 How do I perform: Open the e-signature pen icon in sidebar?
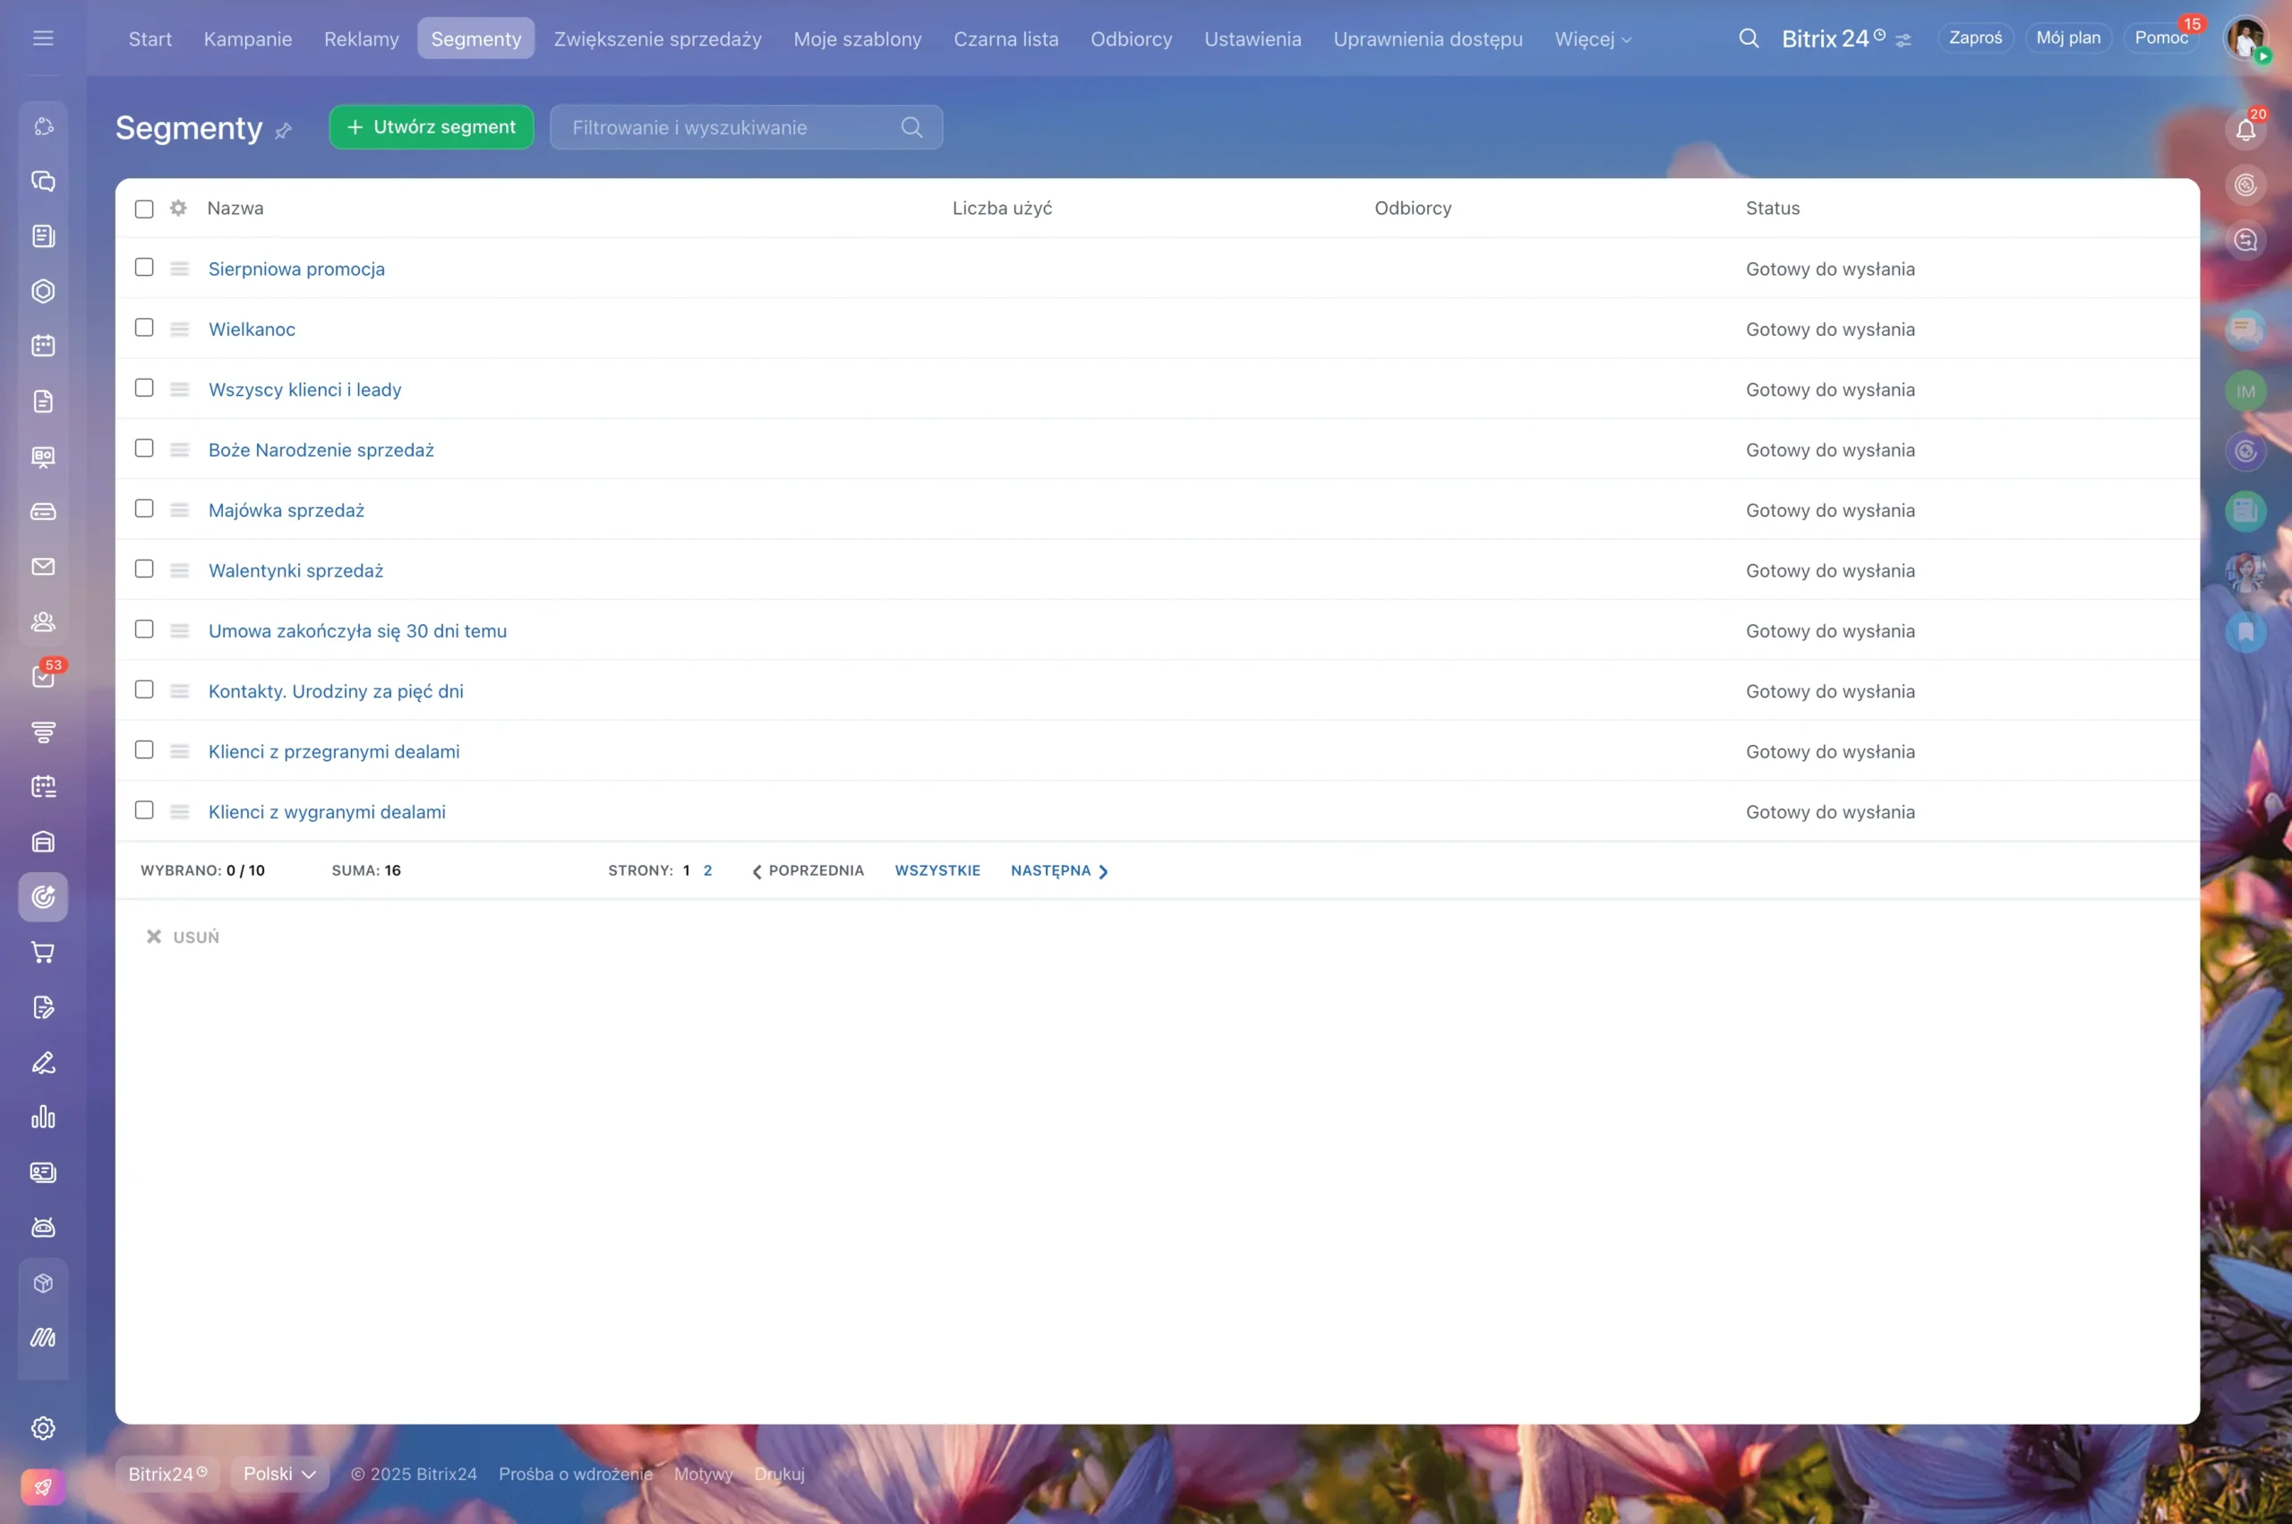[x=43, y=1062]
